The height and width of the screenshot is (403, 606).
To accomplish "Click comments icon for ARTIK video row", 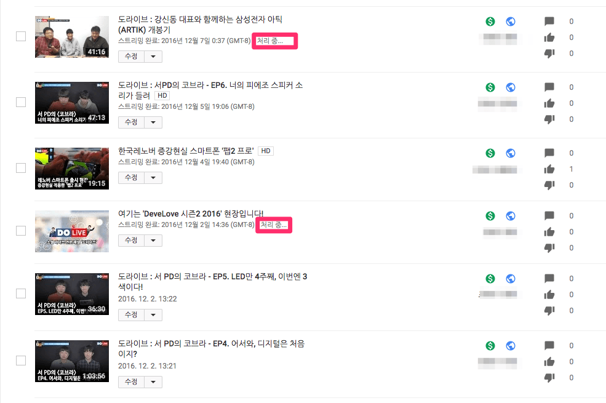I will (x=549, y=22).
